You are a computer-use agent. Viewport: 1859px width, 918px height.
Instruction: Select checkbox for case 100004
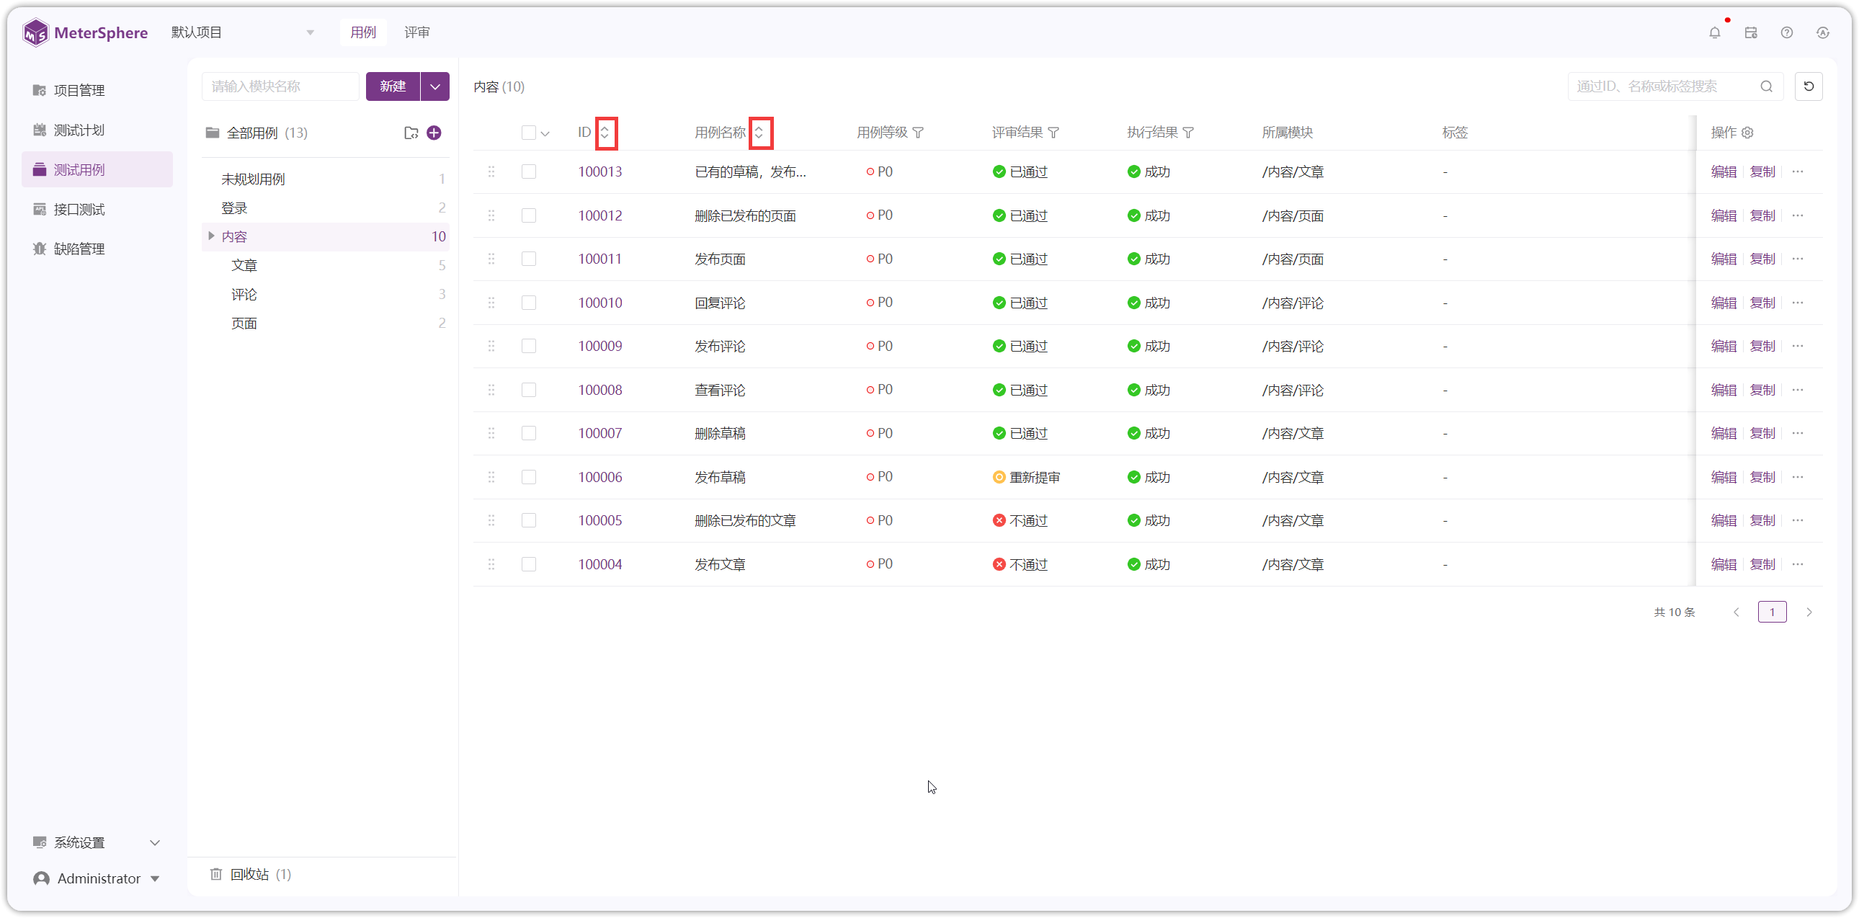coord(529,564)
